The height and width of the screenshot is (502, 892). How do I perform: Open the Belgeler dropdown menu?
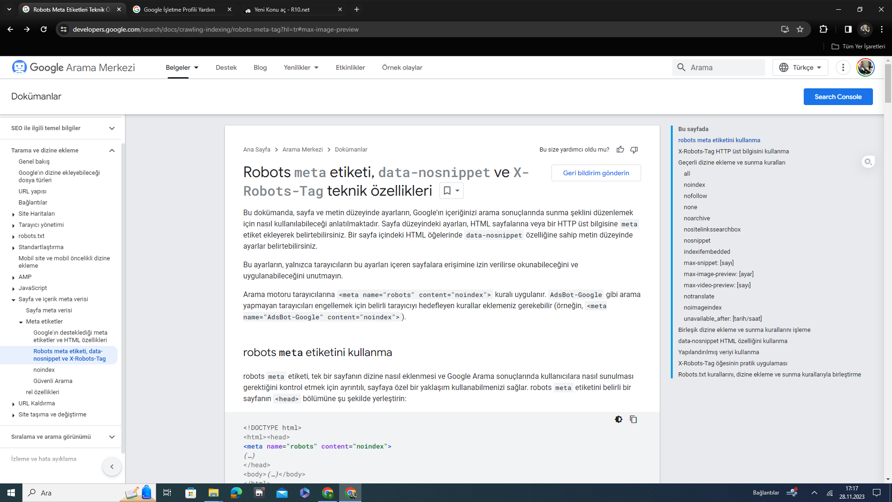182,67
